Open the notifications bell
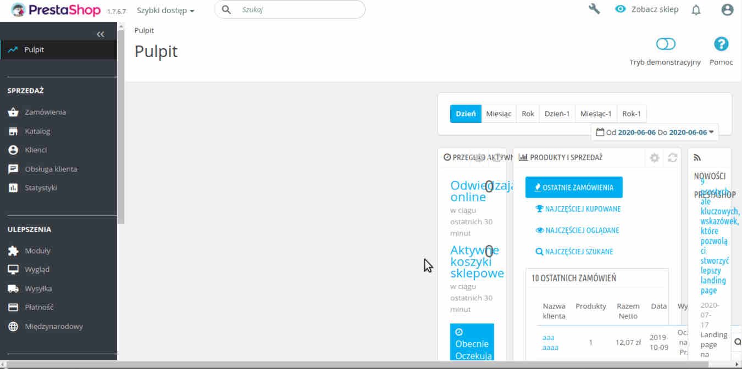The height and width of the screenshot is (369, 742). (x=696, y=10)
